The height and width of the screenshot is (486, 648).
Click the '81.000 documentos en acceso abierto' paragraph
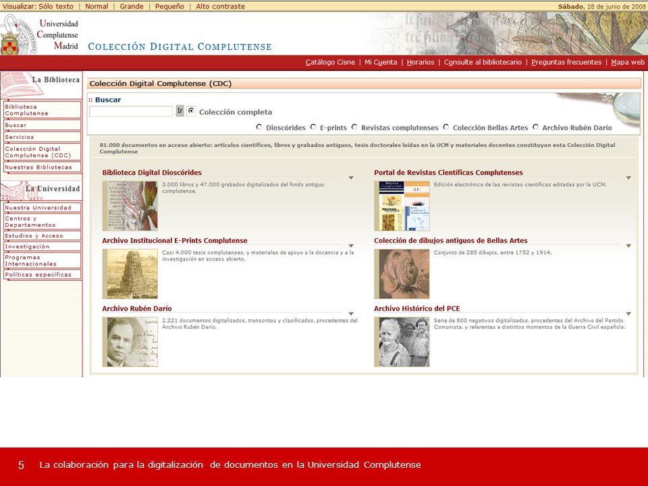pos(358,148)
